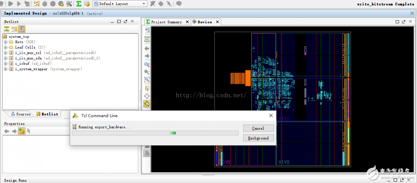Expand the i_system_wrapper tree node

point(6,69)
